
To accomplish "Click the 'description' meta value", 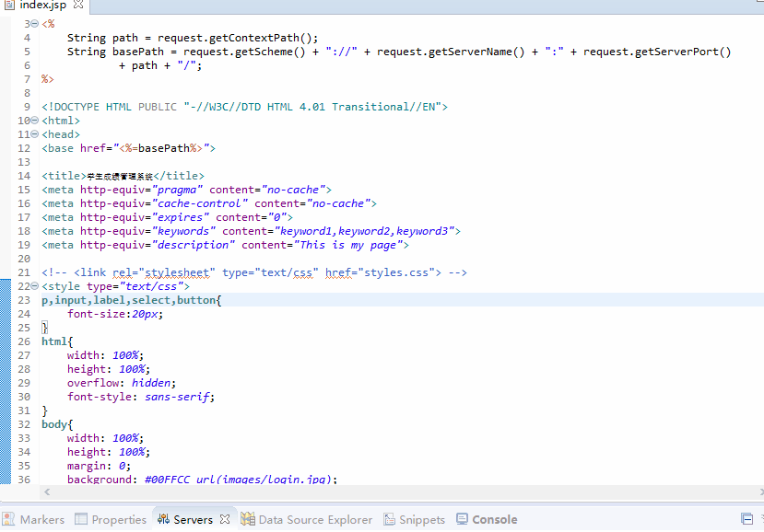I will (x=194, y=245).
